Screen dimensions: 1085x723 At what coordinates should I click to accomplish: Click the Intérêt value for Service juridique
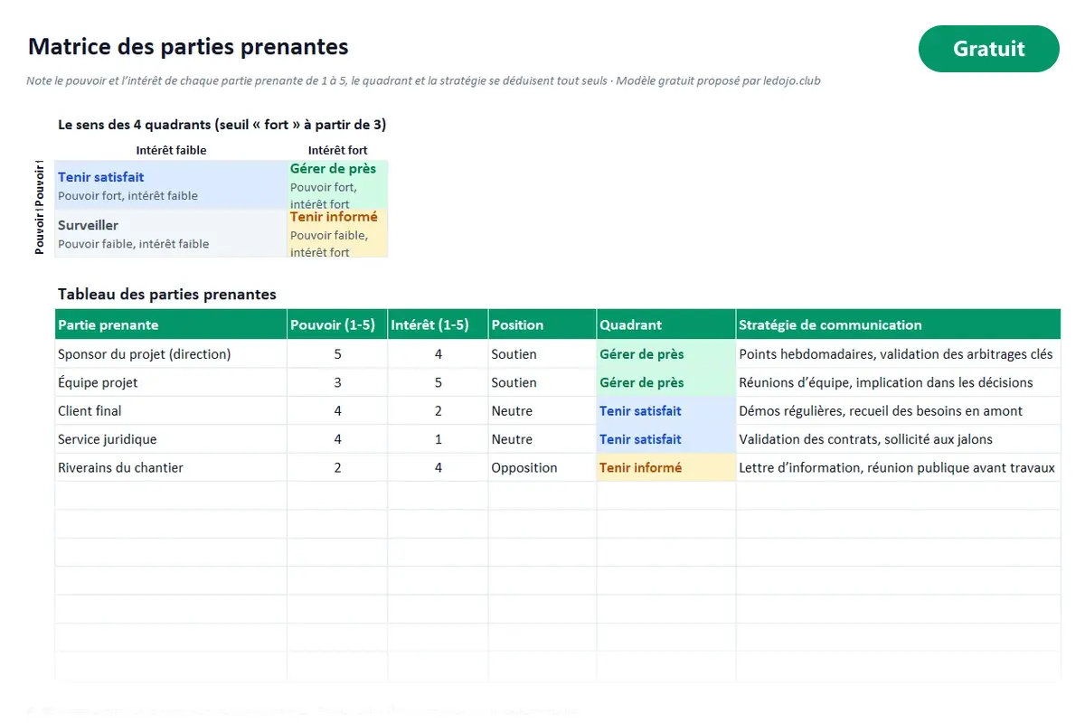point(438,439)
